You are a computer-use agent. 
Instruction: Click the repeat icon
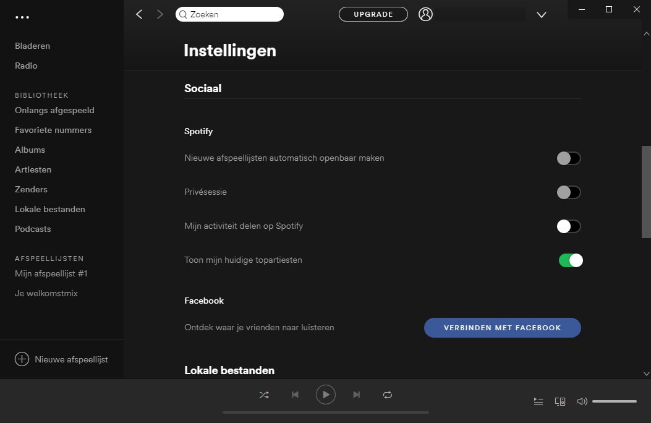click(388, 394)
